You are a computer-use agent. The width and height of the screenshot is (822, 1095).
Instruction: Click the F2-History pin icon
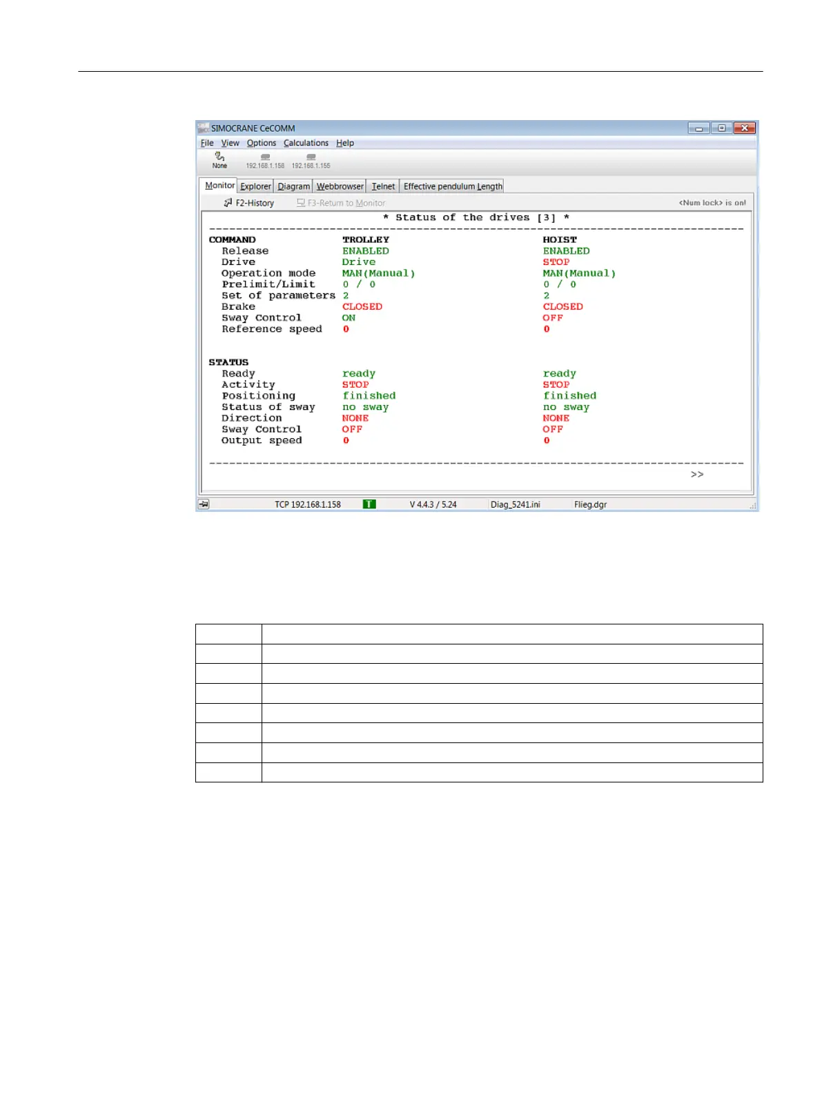click(x=228, y=203)
